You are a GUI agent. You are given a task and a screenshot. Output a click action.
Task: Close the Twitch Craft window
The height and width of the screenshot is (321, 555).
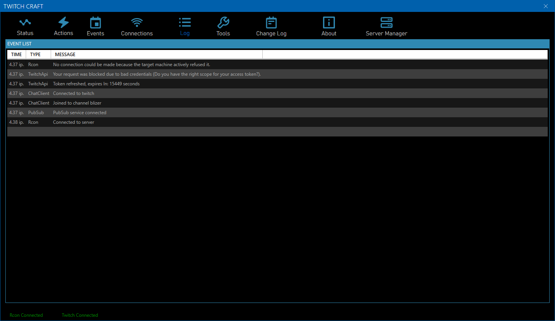546,6
